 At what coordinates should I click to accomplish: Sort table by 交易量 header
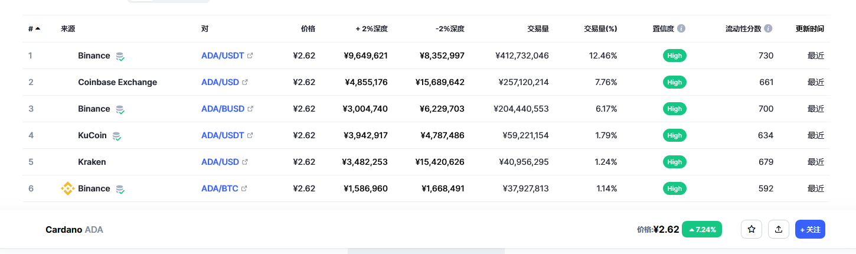pos(538,28)
